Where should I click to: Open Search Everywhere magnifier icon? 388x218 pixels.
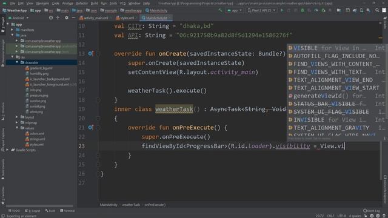point(377,10)
